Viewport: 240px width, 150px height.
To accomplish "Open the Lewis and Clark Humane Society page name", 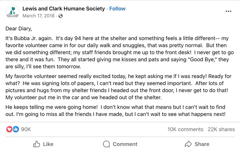I will click(64, 9).
